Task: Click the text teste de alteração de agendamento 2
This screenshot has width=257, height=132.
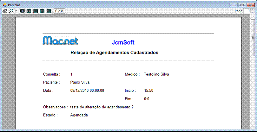Action: tap(102, 107)
